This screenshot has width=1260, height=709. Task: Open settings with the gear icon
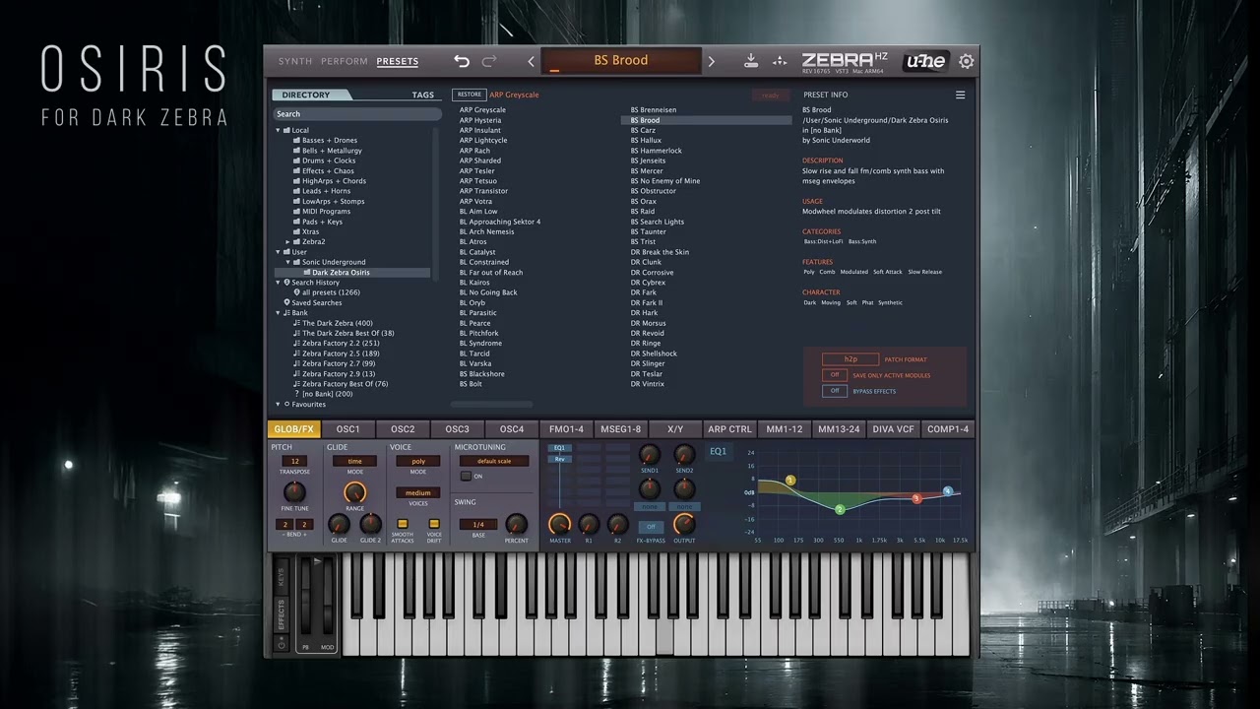pyautogui.click(x=967, y=61)
